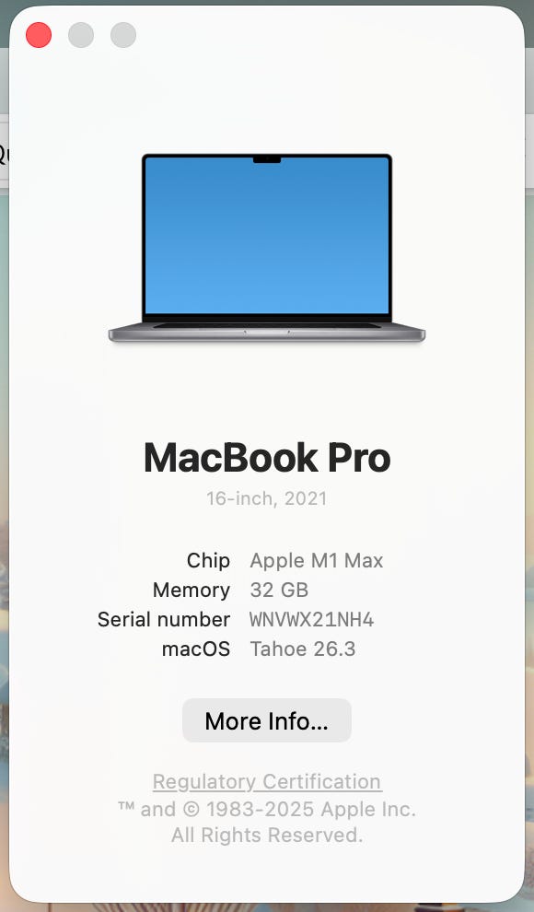
Task: Open the Regulatory Certification link
Action: click(267, 781)
